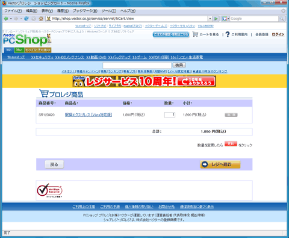This screenshot has height=238, width=289.
Task: Click the >>PDF・印刷 category link
Action: [x=159, y=57]
